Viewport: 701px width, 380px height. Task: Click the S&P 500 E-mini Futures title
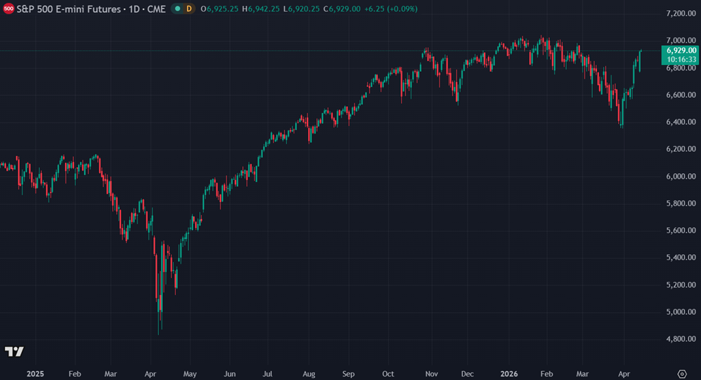pos(89,9)
